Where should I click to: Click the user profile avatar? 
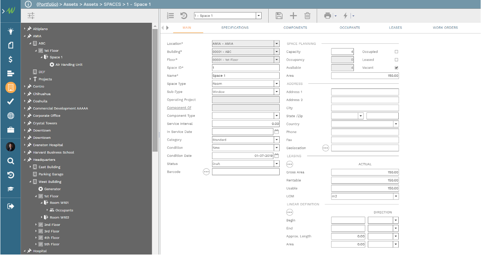pyautogui.click(x=11, y=147)
